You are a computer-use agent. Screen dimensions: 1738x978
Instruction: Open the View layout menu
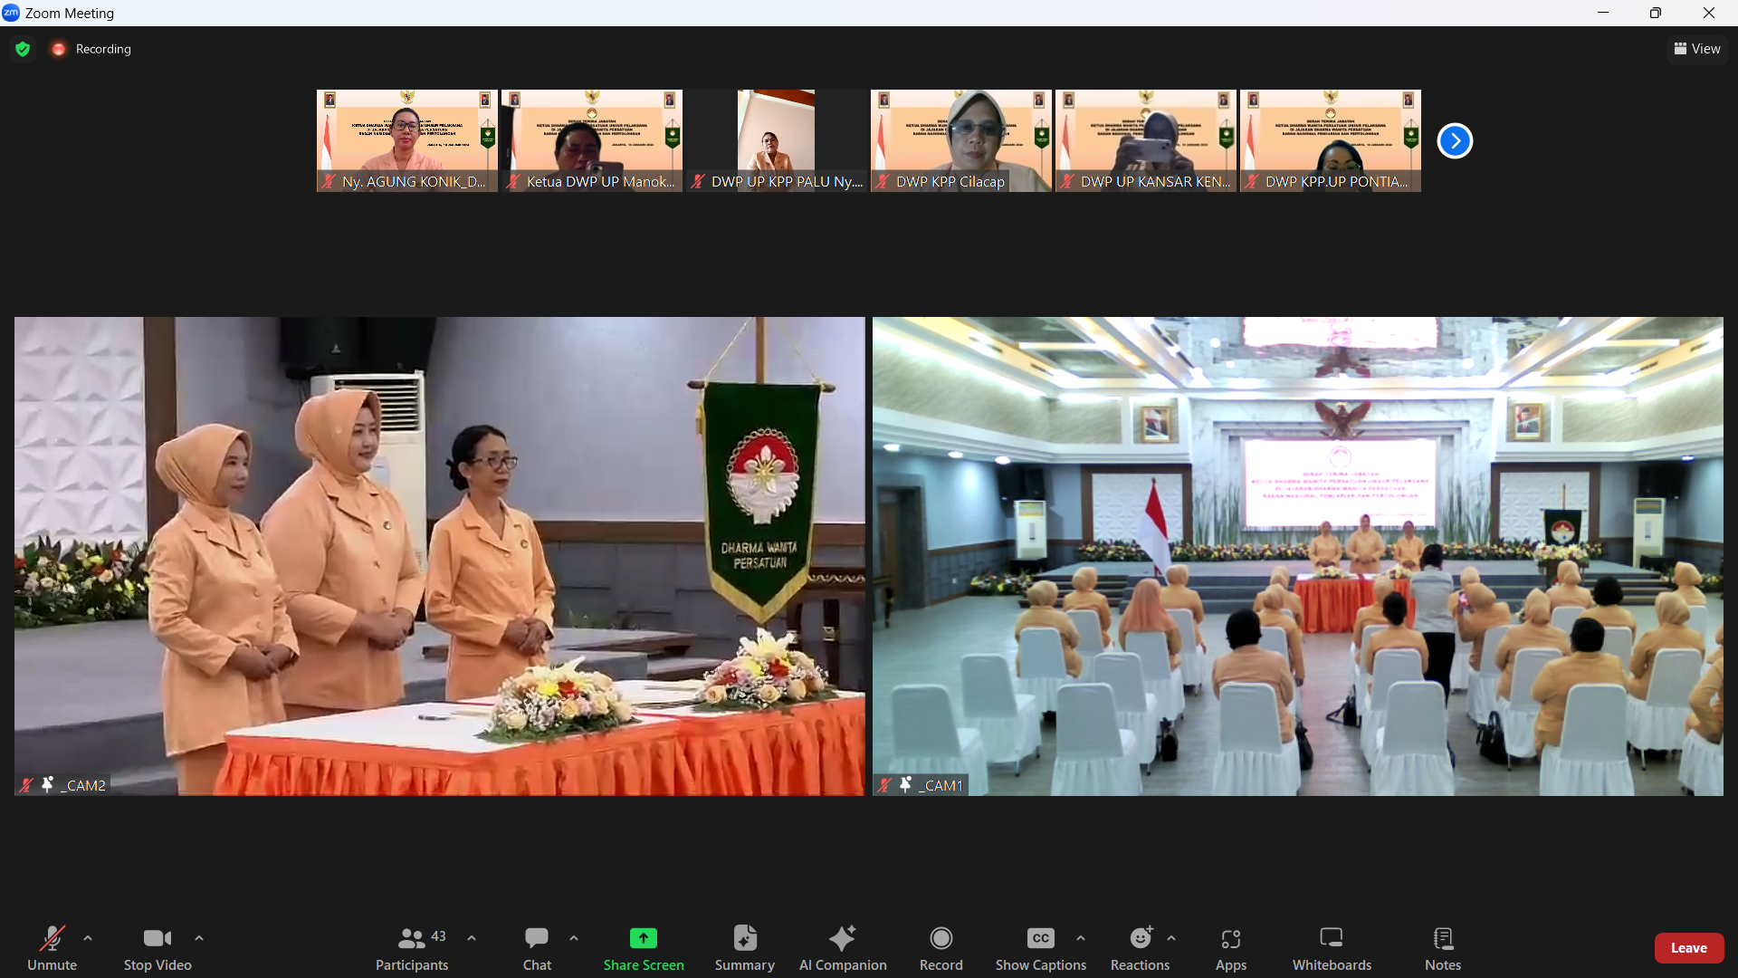[1697, 49]
